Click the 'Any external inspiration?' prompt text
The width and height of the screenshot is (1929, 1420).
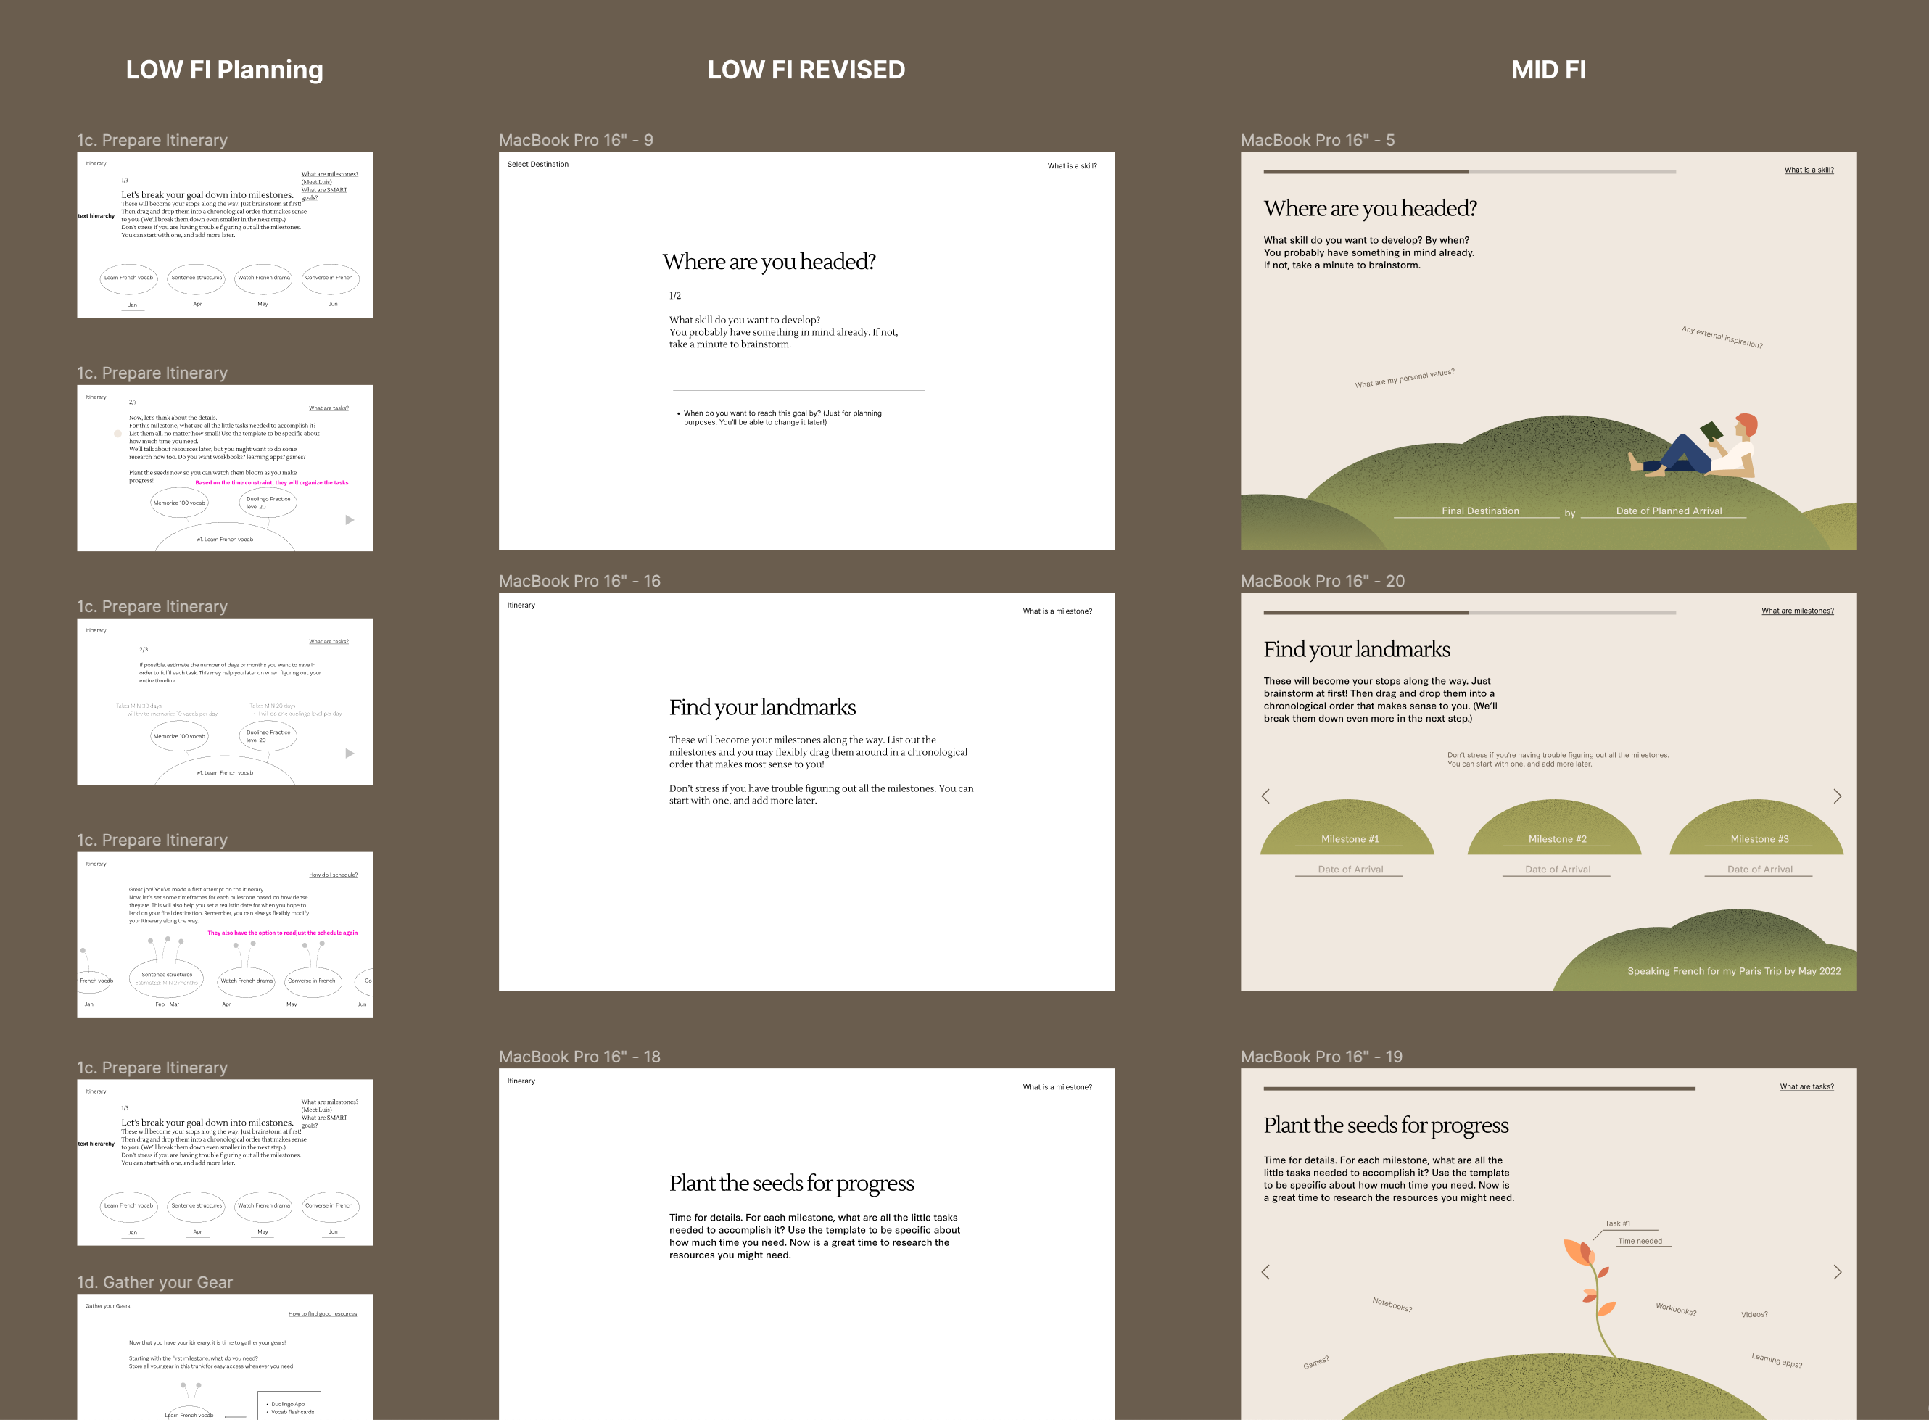pos(1722,337)
